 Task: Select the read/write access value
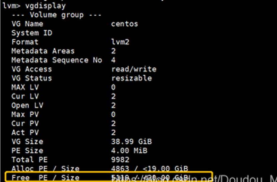tap(134, 69)
